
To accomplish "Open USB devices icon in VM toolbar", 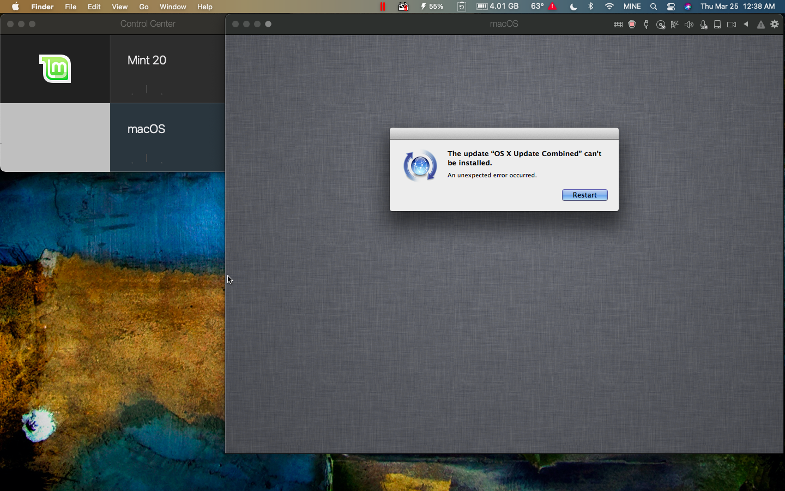I will coord(647,25).
